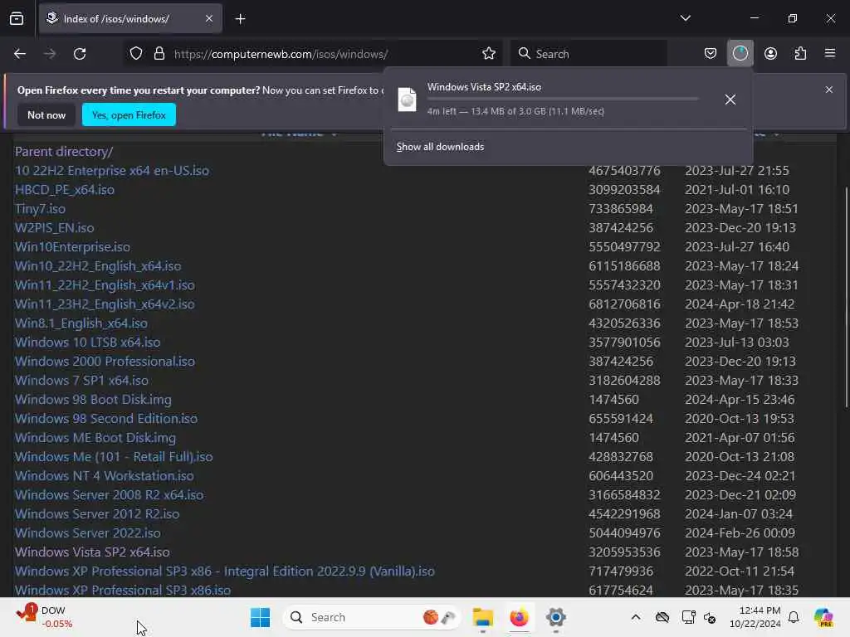Image resolution: width=850 pixels, height=637 pixels.
Task: Open tracking protection shield icon
Action: (x=136, y=54)
